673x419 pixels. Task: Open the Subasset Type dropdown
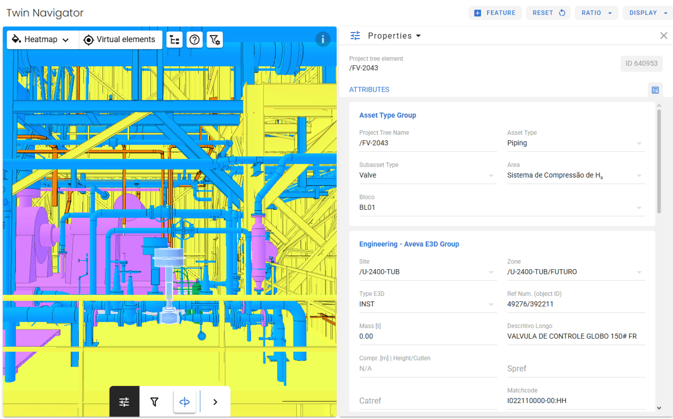coord(428,175)
